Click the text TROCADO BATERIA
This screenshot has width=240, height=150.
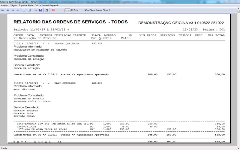click(25, 110)
